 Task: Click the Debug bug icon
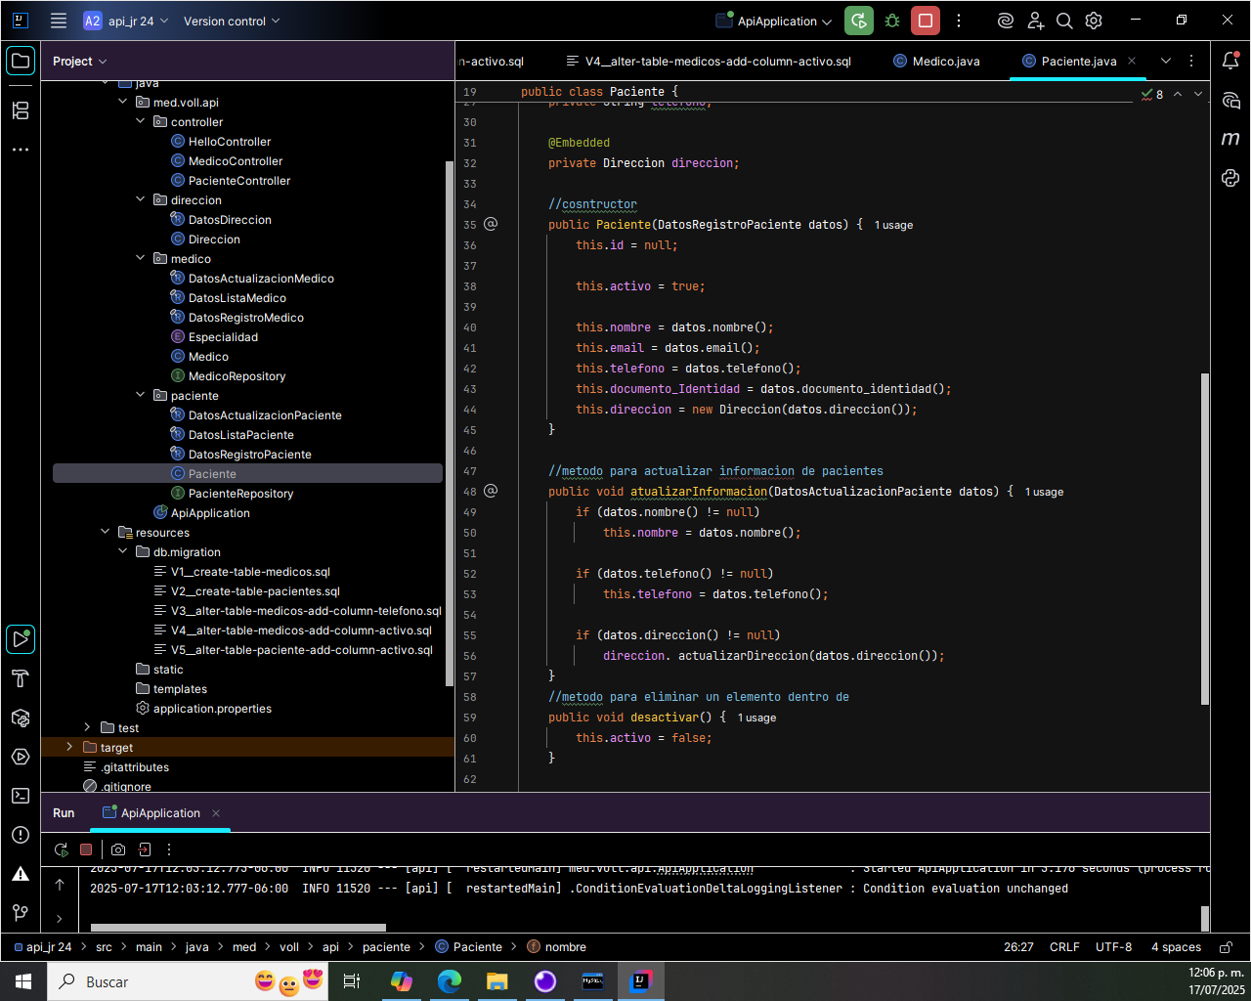(892, 21)
